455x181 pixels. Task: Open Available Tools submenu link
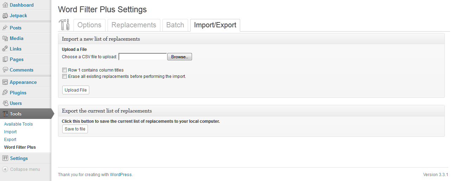tap(18, 124)
